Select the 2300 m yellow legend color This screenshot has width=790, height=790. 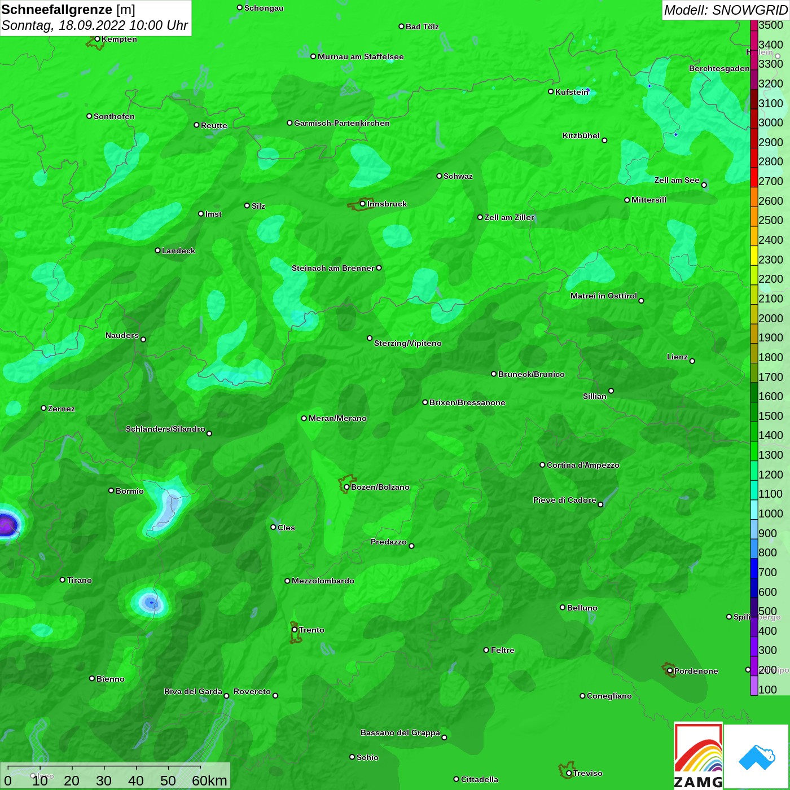[754, 255]
